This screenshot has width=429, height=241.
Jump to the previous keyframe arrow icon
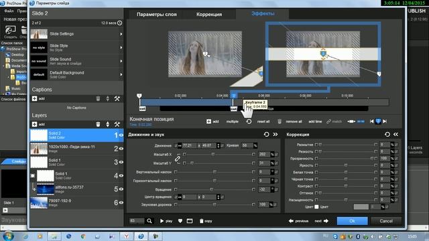click(x=371, y=121)
